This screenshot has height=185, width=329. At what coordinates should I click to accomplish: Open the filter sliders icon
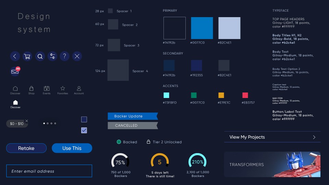[52, 57]
